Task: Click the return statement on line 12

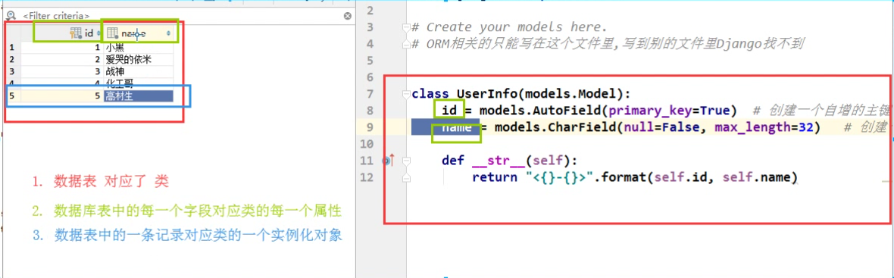Action: point(634,178)
